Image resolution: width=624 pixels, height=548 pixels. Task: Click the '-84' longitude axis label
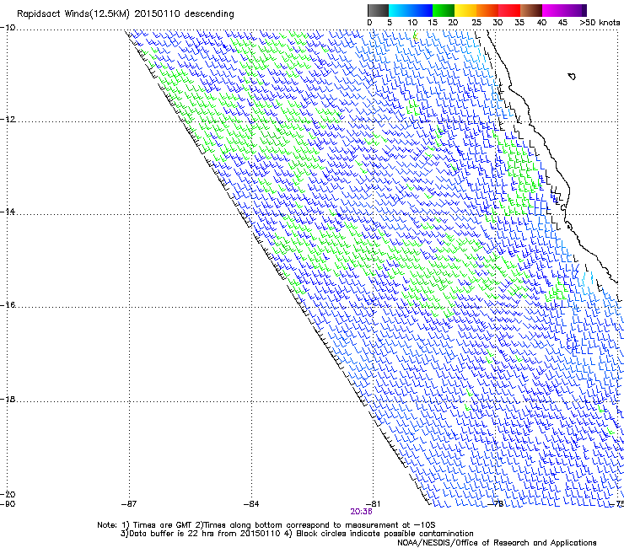pos(251,504)
